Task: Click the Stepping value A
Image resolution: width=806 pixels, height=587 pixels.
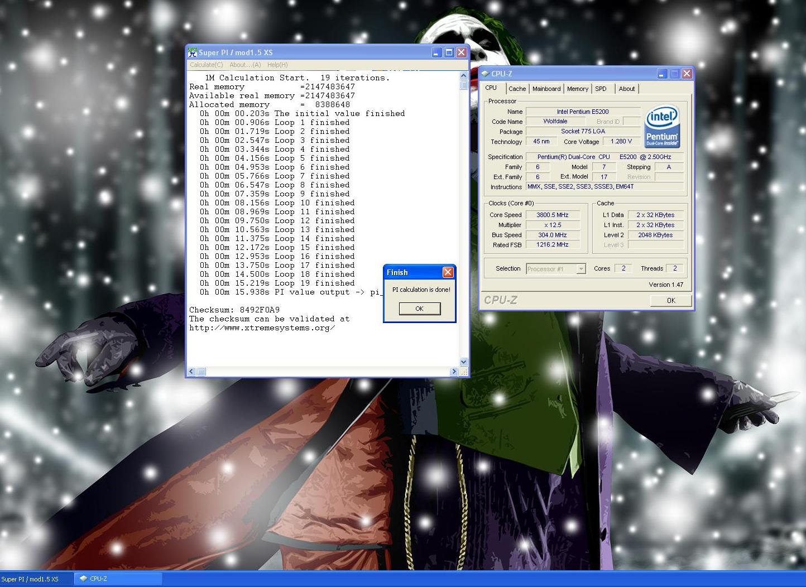Action: pos(669,167)
